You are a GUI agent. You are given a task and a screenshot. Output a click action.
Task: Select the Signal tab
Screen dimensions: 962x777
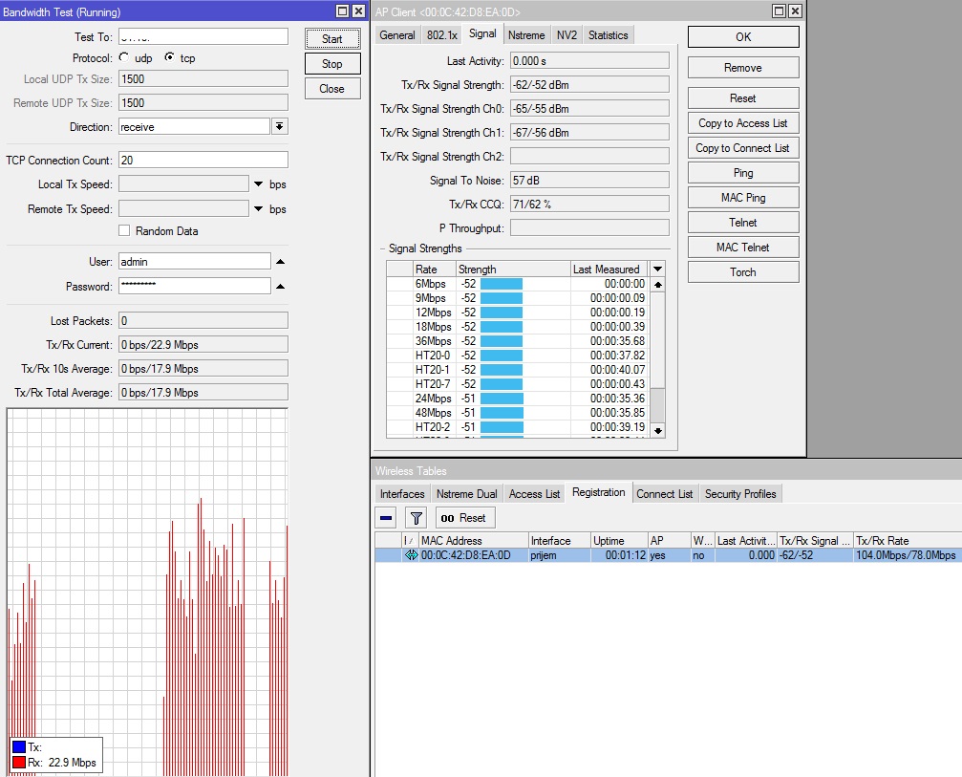tap(482, 33)
